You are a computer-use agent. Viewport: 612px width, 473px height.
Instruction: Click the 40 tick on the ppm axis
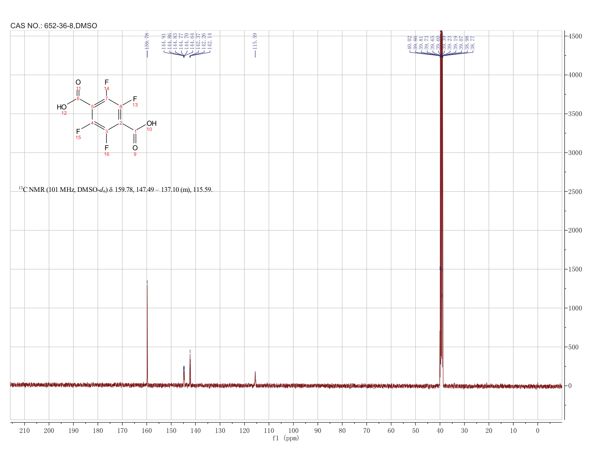[440, 431]
